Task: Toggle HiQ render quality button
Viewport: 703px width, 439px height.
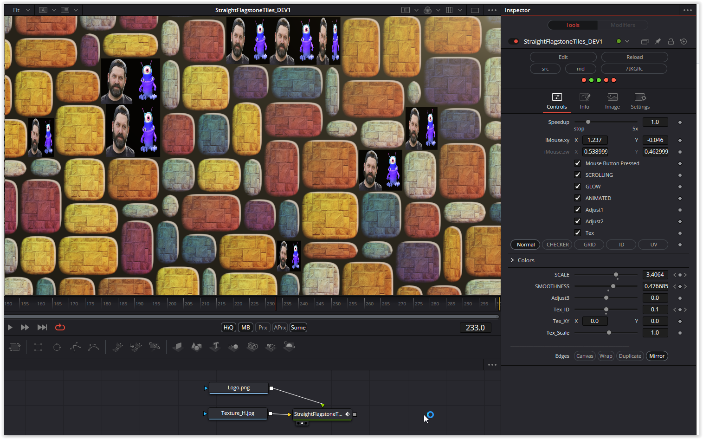Action: click(228, 328)
